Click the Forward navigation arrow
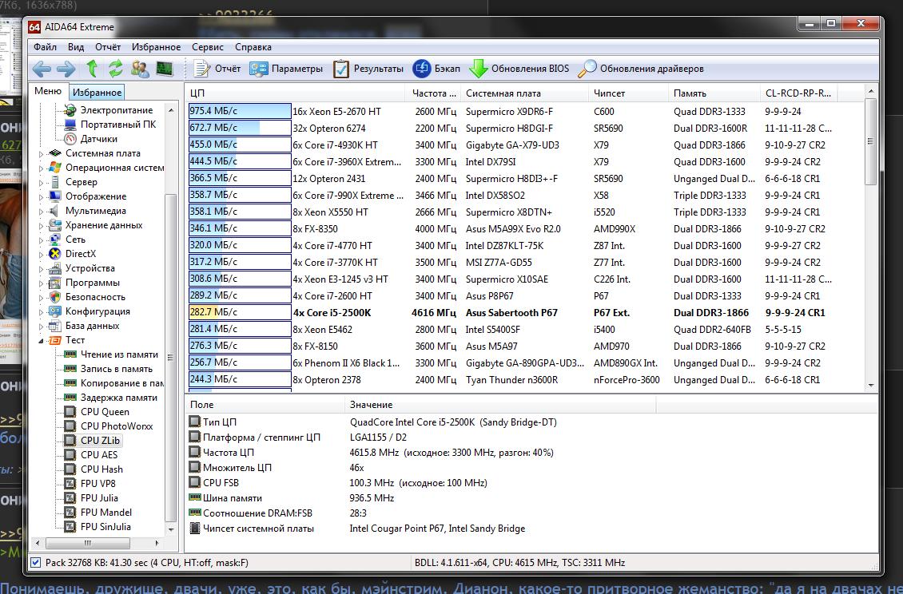The image size is (903, 594). click(66, 69)
